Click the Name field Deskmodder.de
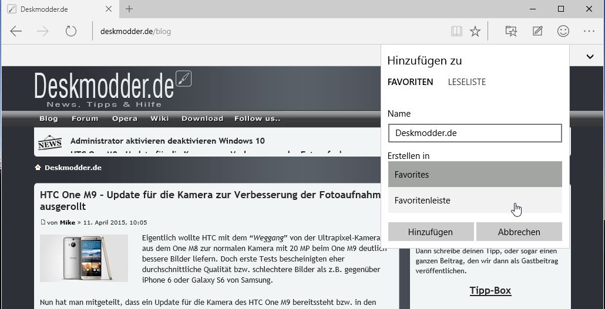This screenshot has height=309, width=605. [x=475, y=133]
